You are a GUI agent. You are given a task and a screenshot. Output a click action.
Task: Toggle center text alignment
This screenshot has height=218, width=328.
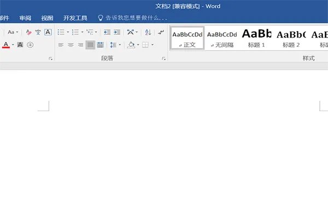click(x=71, y=45)
